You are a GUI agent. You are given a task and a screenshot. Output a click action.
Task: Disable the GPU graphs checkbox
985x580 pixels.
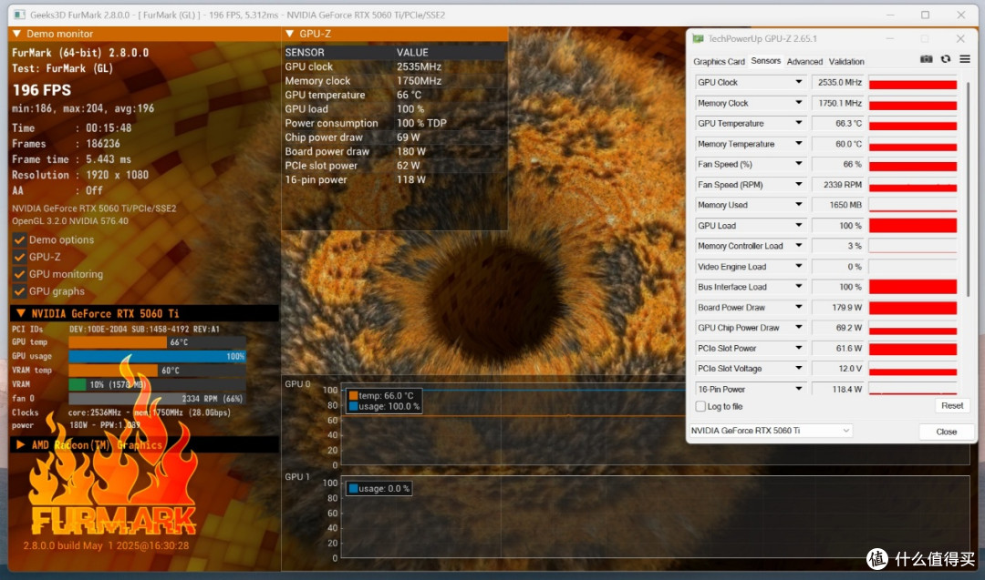pyautogui.click(x=19, y=291)
